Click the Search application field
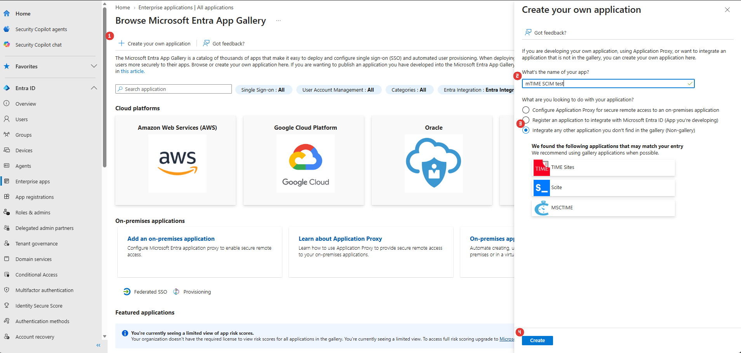Image resolution: width=741 pixels, height=353 pixels. point(174,89)
